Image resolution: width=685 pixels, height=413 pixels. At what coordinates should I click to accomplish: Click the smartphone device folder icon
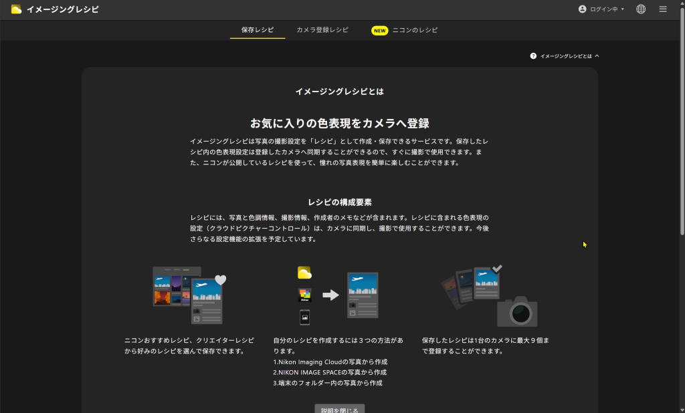point(304,317)
